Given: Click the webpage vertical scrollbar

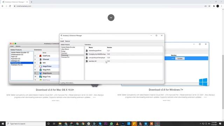Looking at the screenshot, I should (x=223, y=82).
